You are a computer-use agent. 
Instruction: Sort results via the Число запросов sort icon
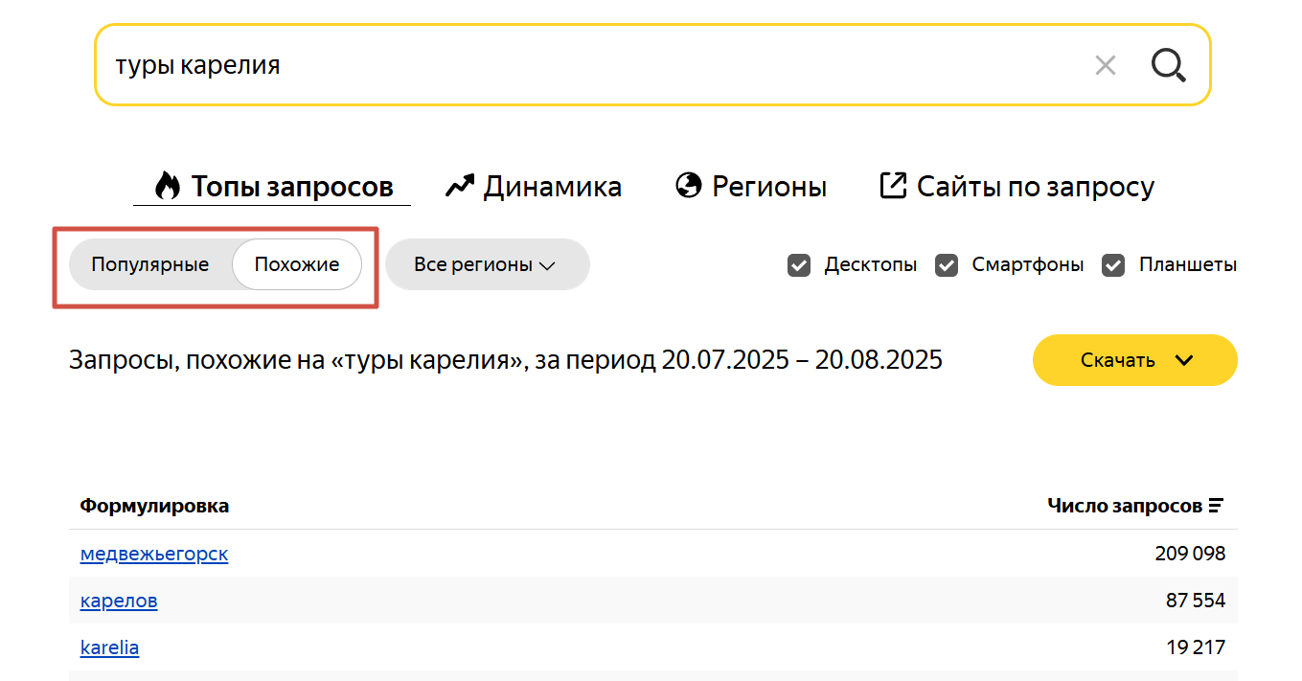(1216, 505)
